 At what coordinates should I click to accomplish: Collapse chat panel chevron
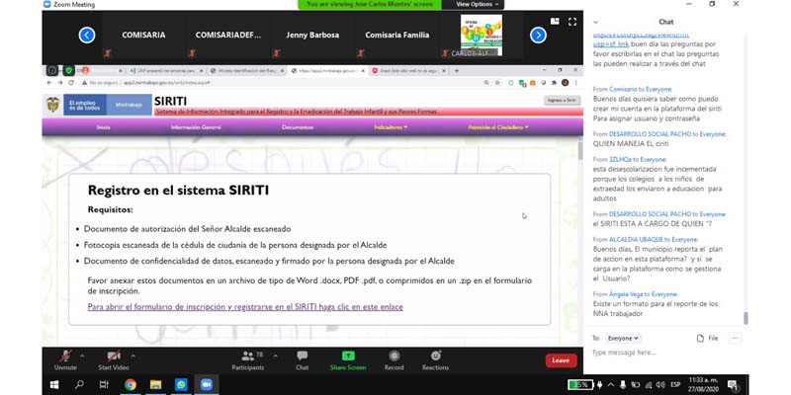coord(596,22)
